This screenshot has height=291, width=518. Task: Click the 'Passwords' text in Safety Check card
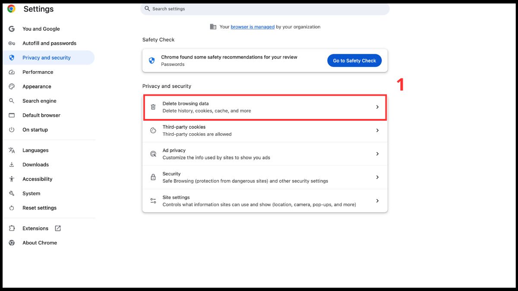coord(173,64)
